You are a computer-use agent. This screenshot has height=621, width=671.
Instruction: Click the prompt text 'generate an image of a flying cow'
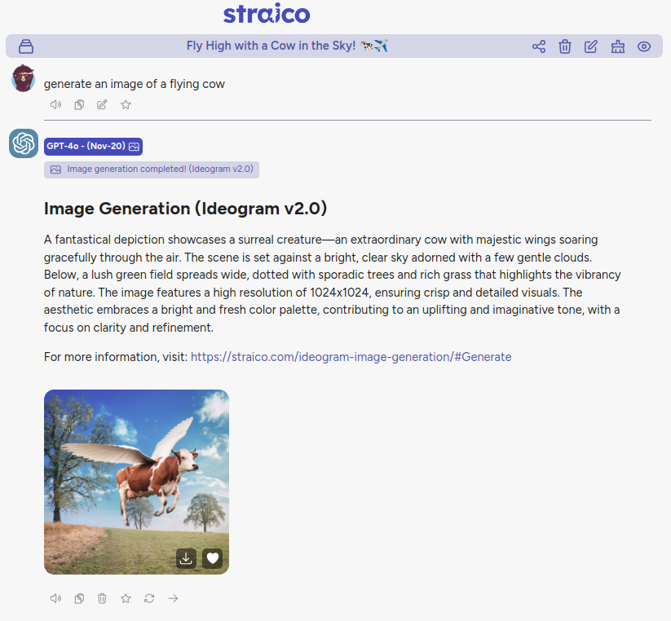tap(134, 84)
